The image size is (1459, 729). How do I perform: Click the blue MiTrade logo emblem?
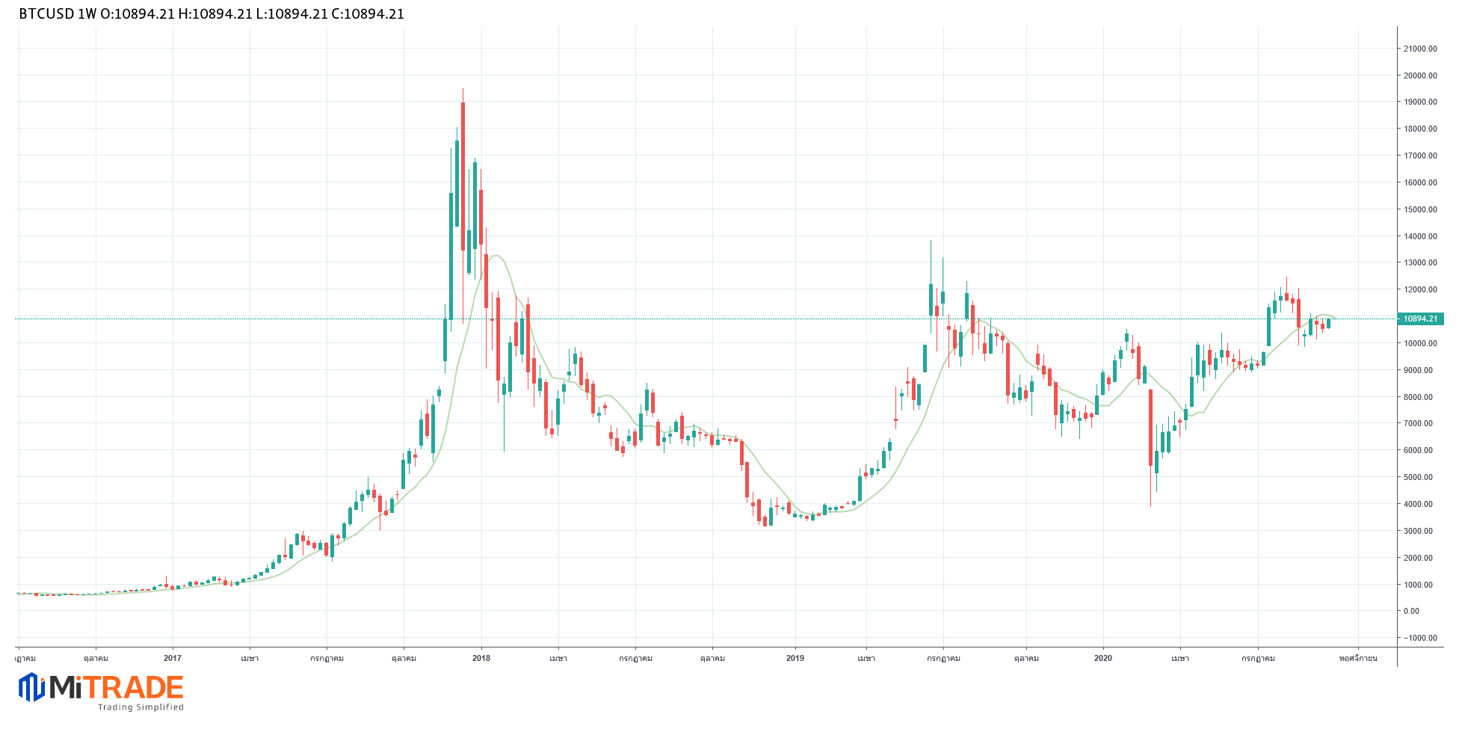tap(31, 687)
